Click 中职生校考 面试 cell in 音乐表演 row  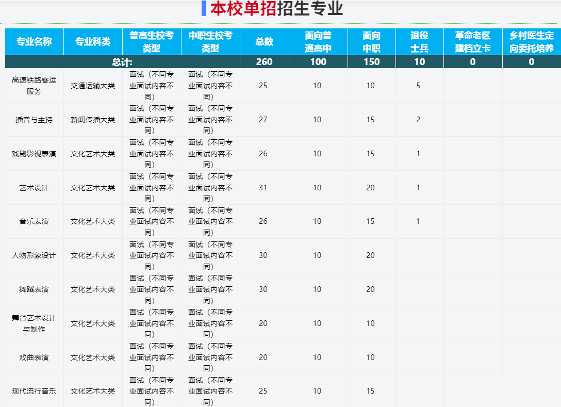(210, 221)
